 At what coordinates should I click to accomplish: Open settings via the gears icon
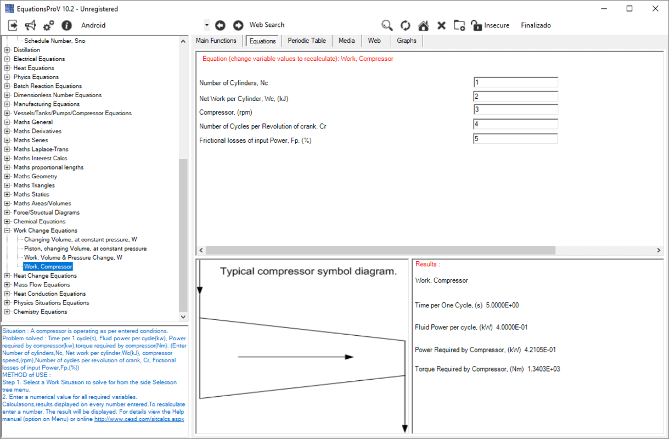click(48, 25)
